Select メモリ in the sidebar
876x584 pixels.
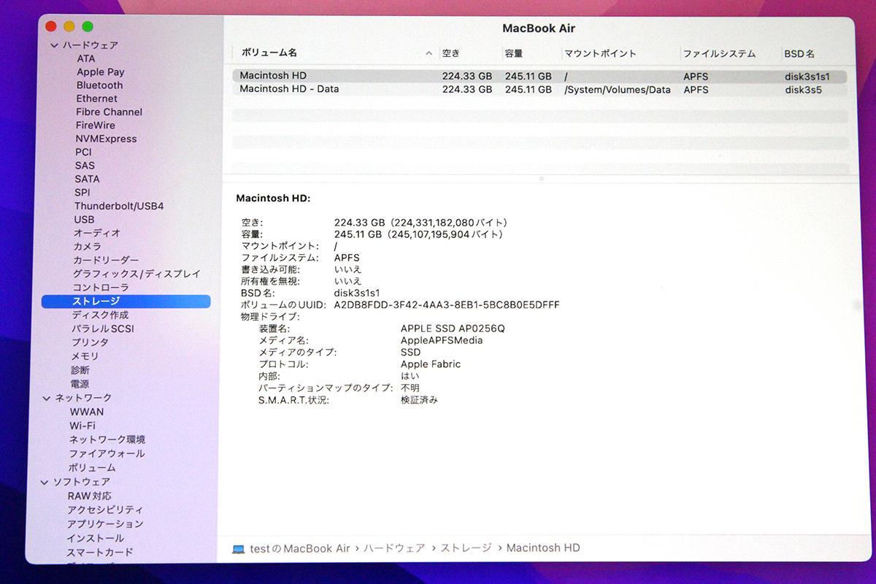pyautogui.click(x=85, y=356)
